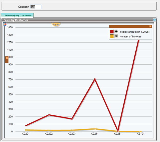Click the red data point for C2251
This screenshot has height=142, width=160.
pos(118,131)
